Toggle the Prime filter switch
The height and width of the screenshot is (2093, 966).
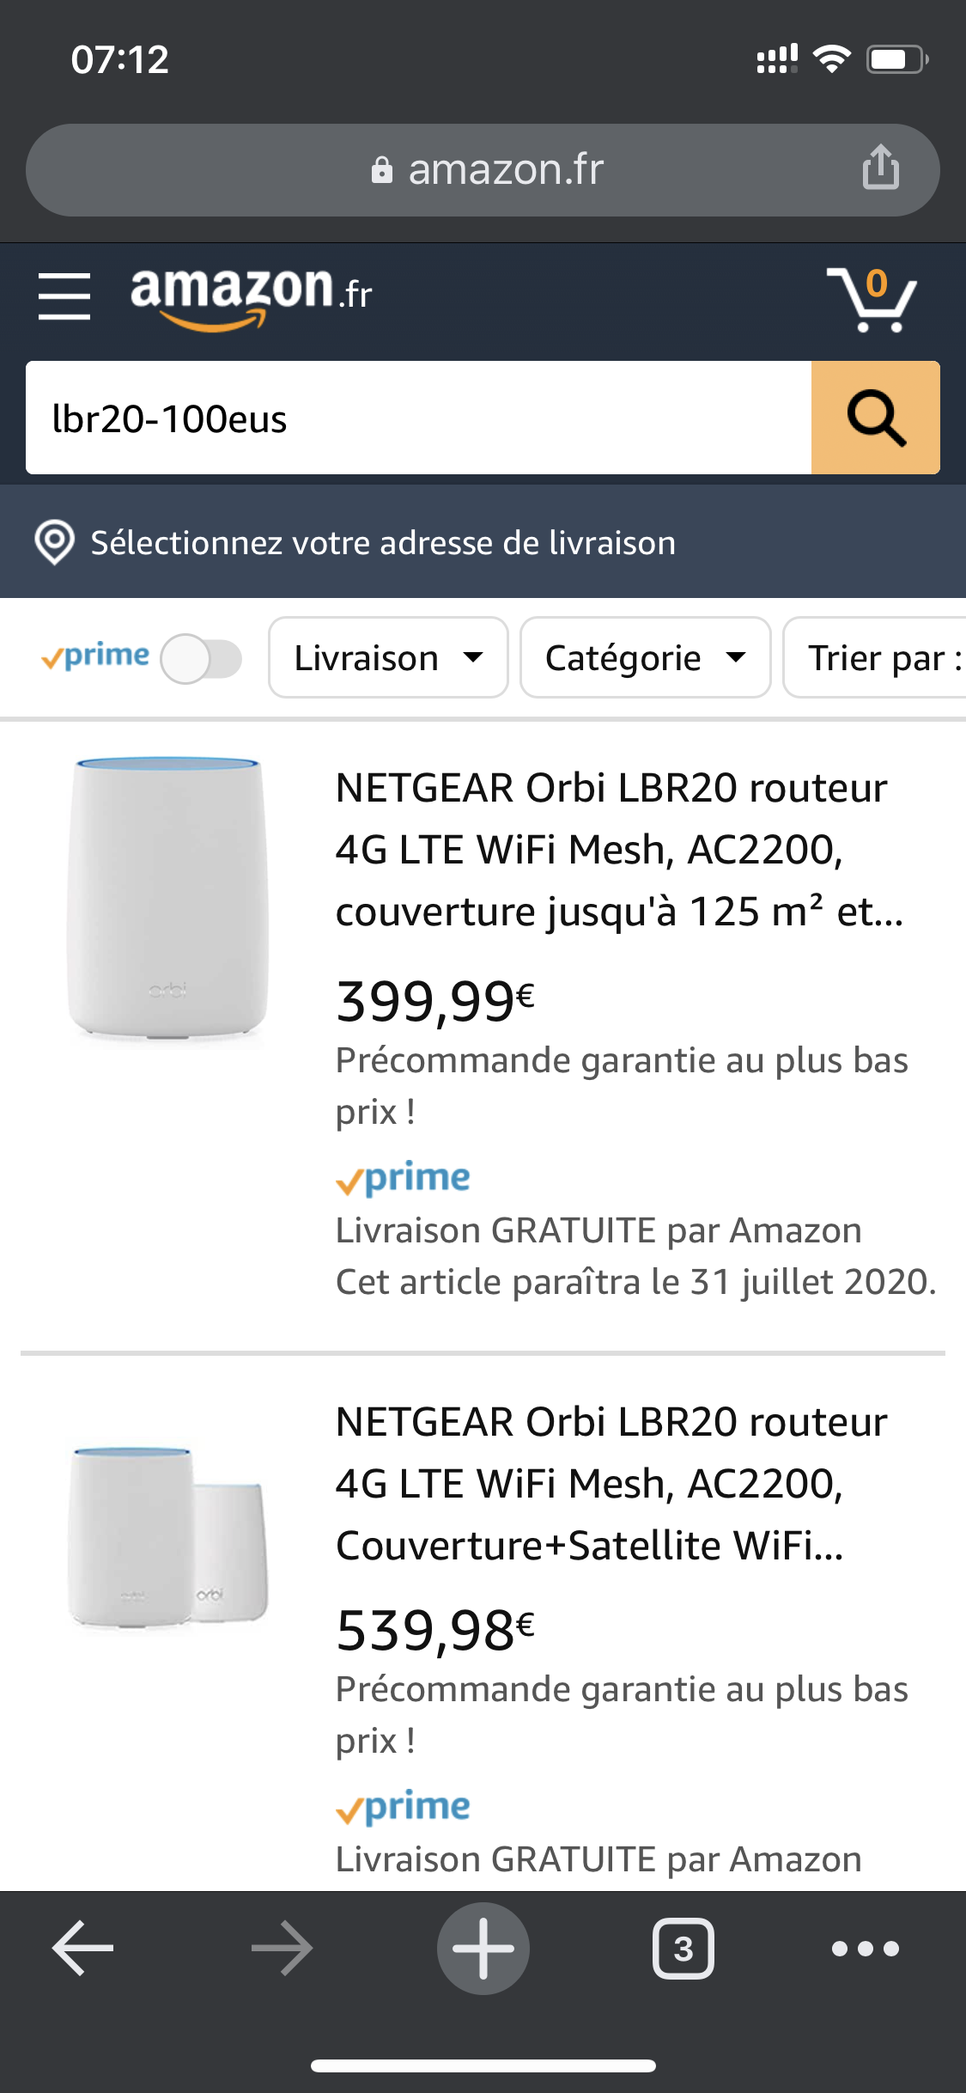coord(202,659)
